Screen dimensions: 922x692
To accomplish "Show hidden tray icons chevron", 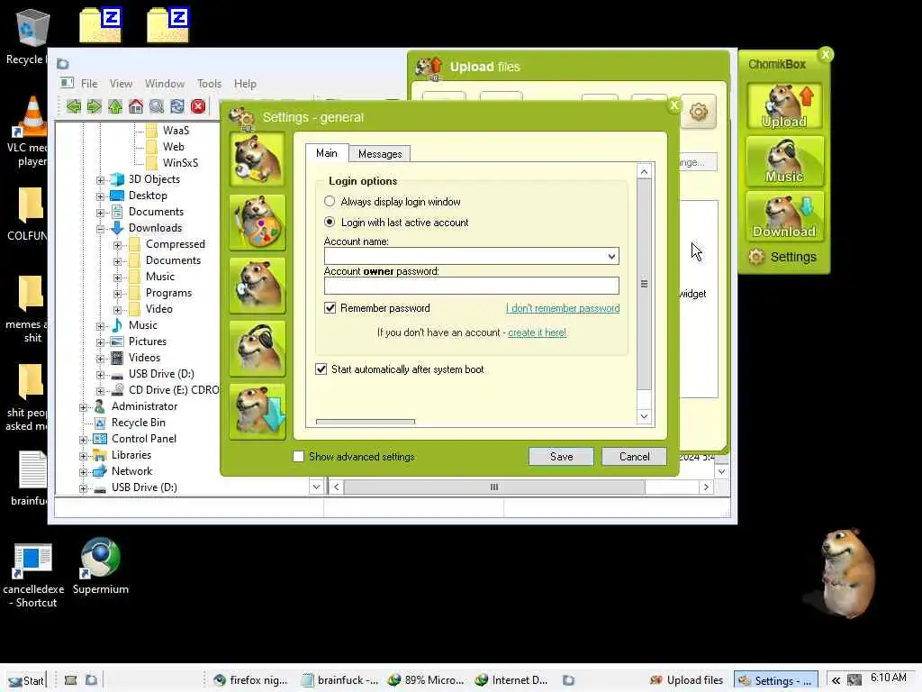I will pyautogui.click(x=835, y=680).
